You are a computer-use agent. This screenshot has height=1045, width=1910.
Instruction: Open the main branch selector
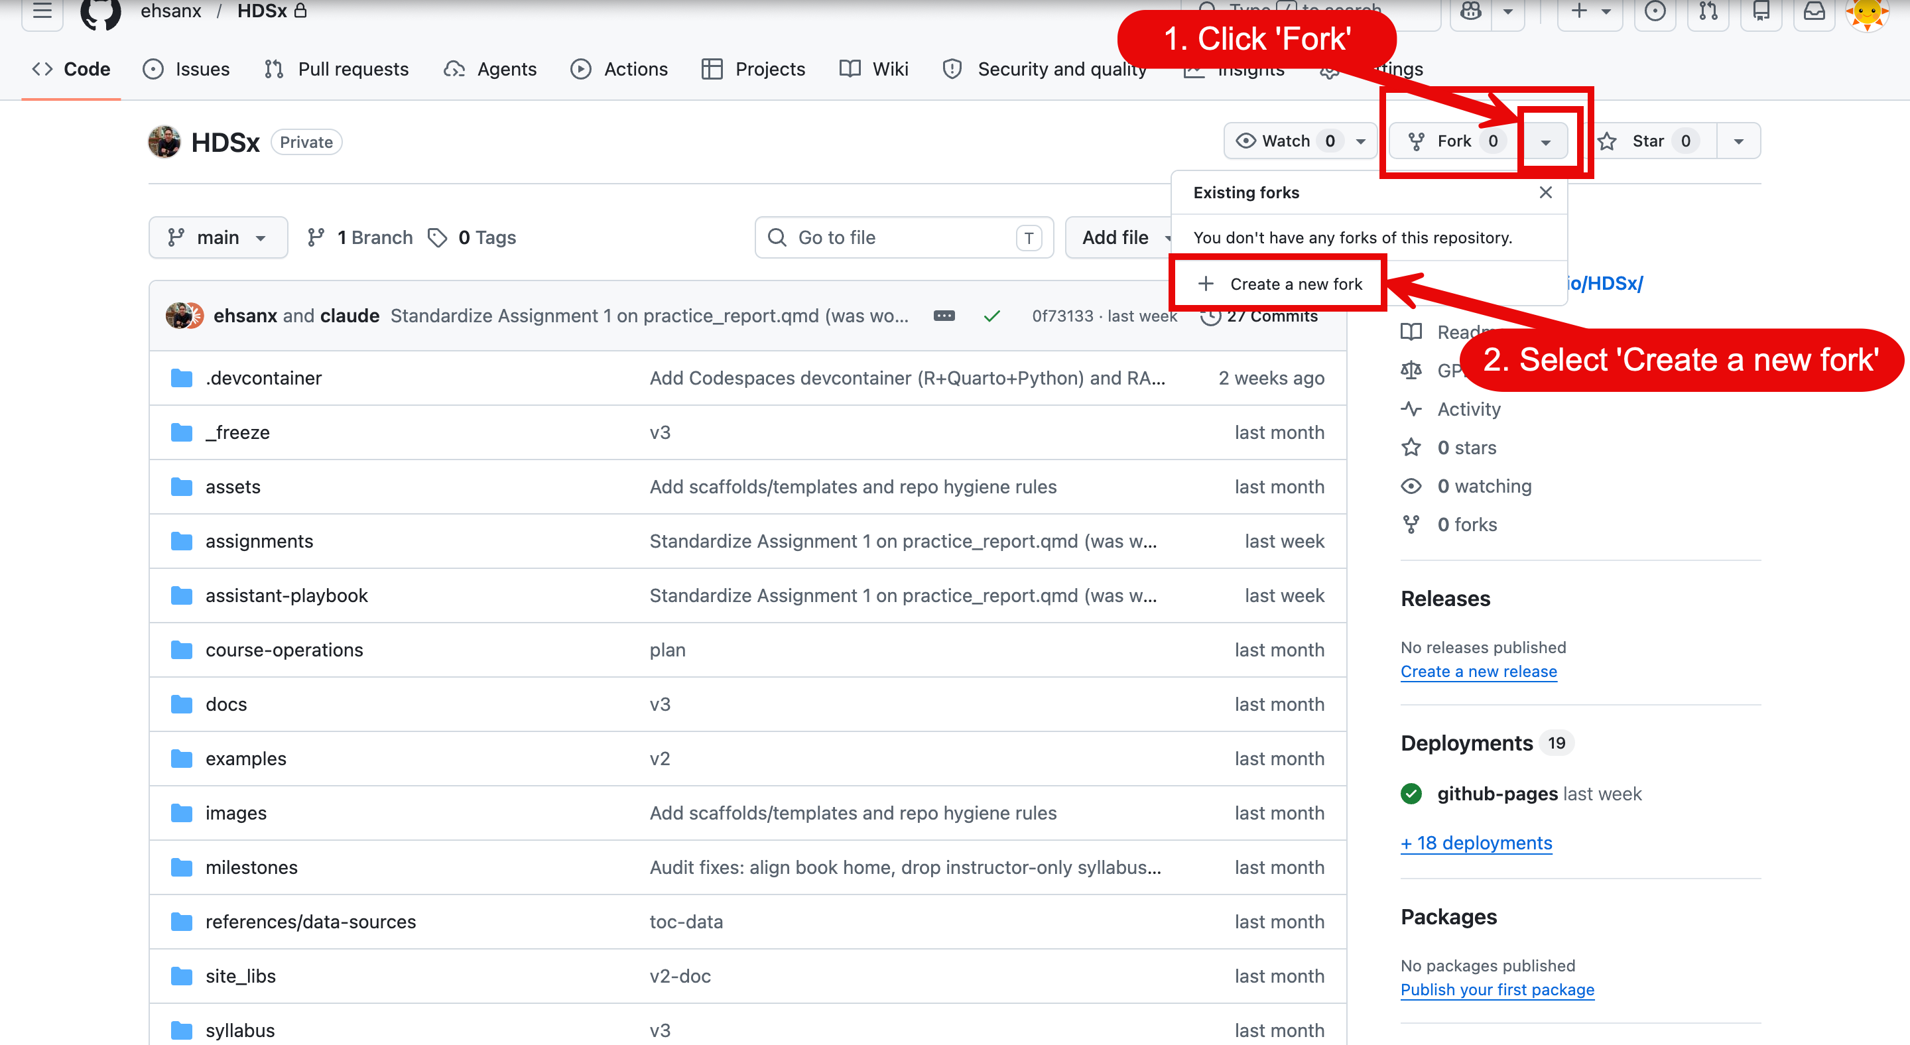218,237
